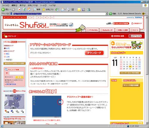
Task: Open the address bar dropdown arrow
Action: click(x=107, y=14)
